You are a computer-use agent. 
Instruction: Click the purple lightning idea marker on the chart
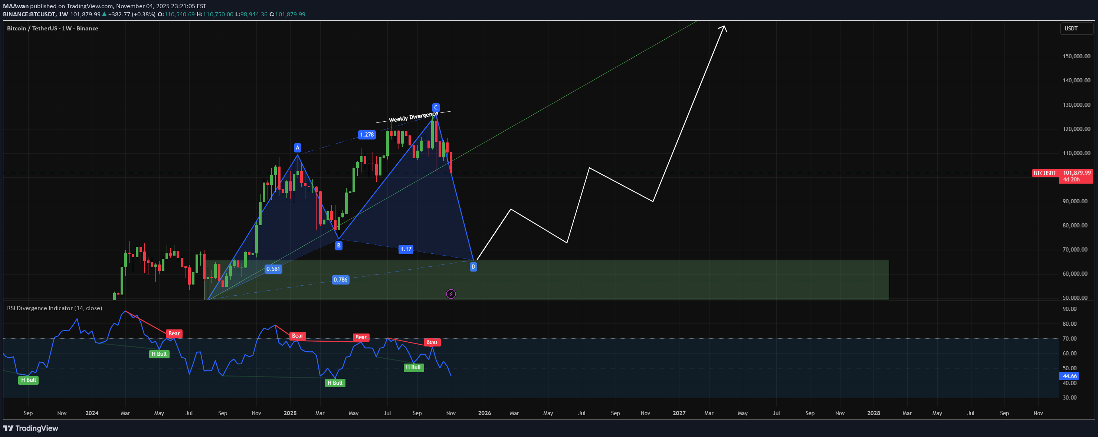pos(450,294)
